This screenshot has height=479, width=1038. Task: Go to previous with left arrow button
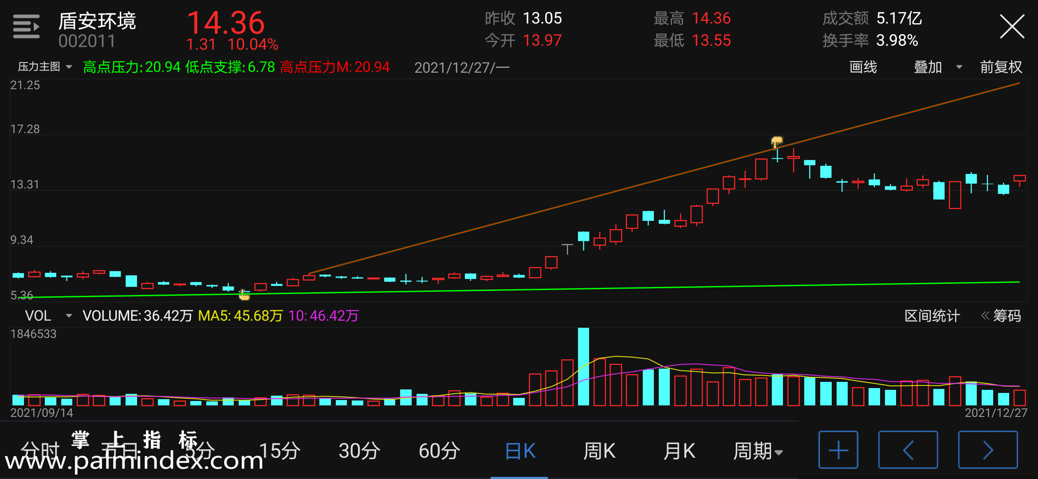pyautogui.click(x=908, y=450)
